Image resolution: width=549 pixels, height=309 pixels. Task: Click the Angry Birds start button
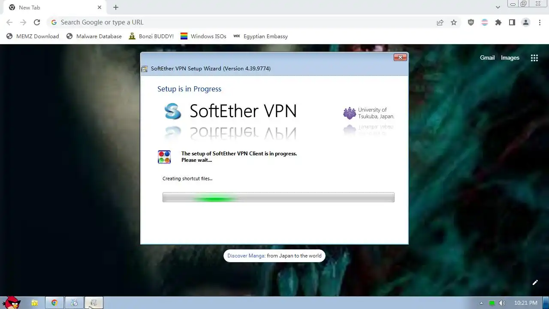coord(11,303)
